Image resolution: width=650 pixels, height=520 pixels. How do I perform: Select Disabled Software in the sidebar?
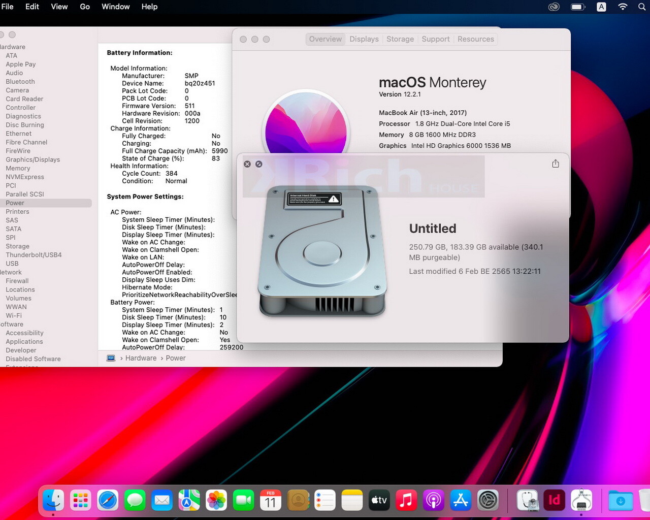coord(34,359)
